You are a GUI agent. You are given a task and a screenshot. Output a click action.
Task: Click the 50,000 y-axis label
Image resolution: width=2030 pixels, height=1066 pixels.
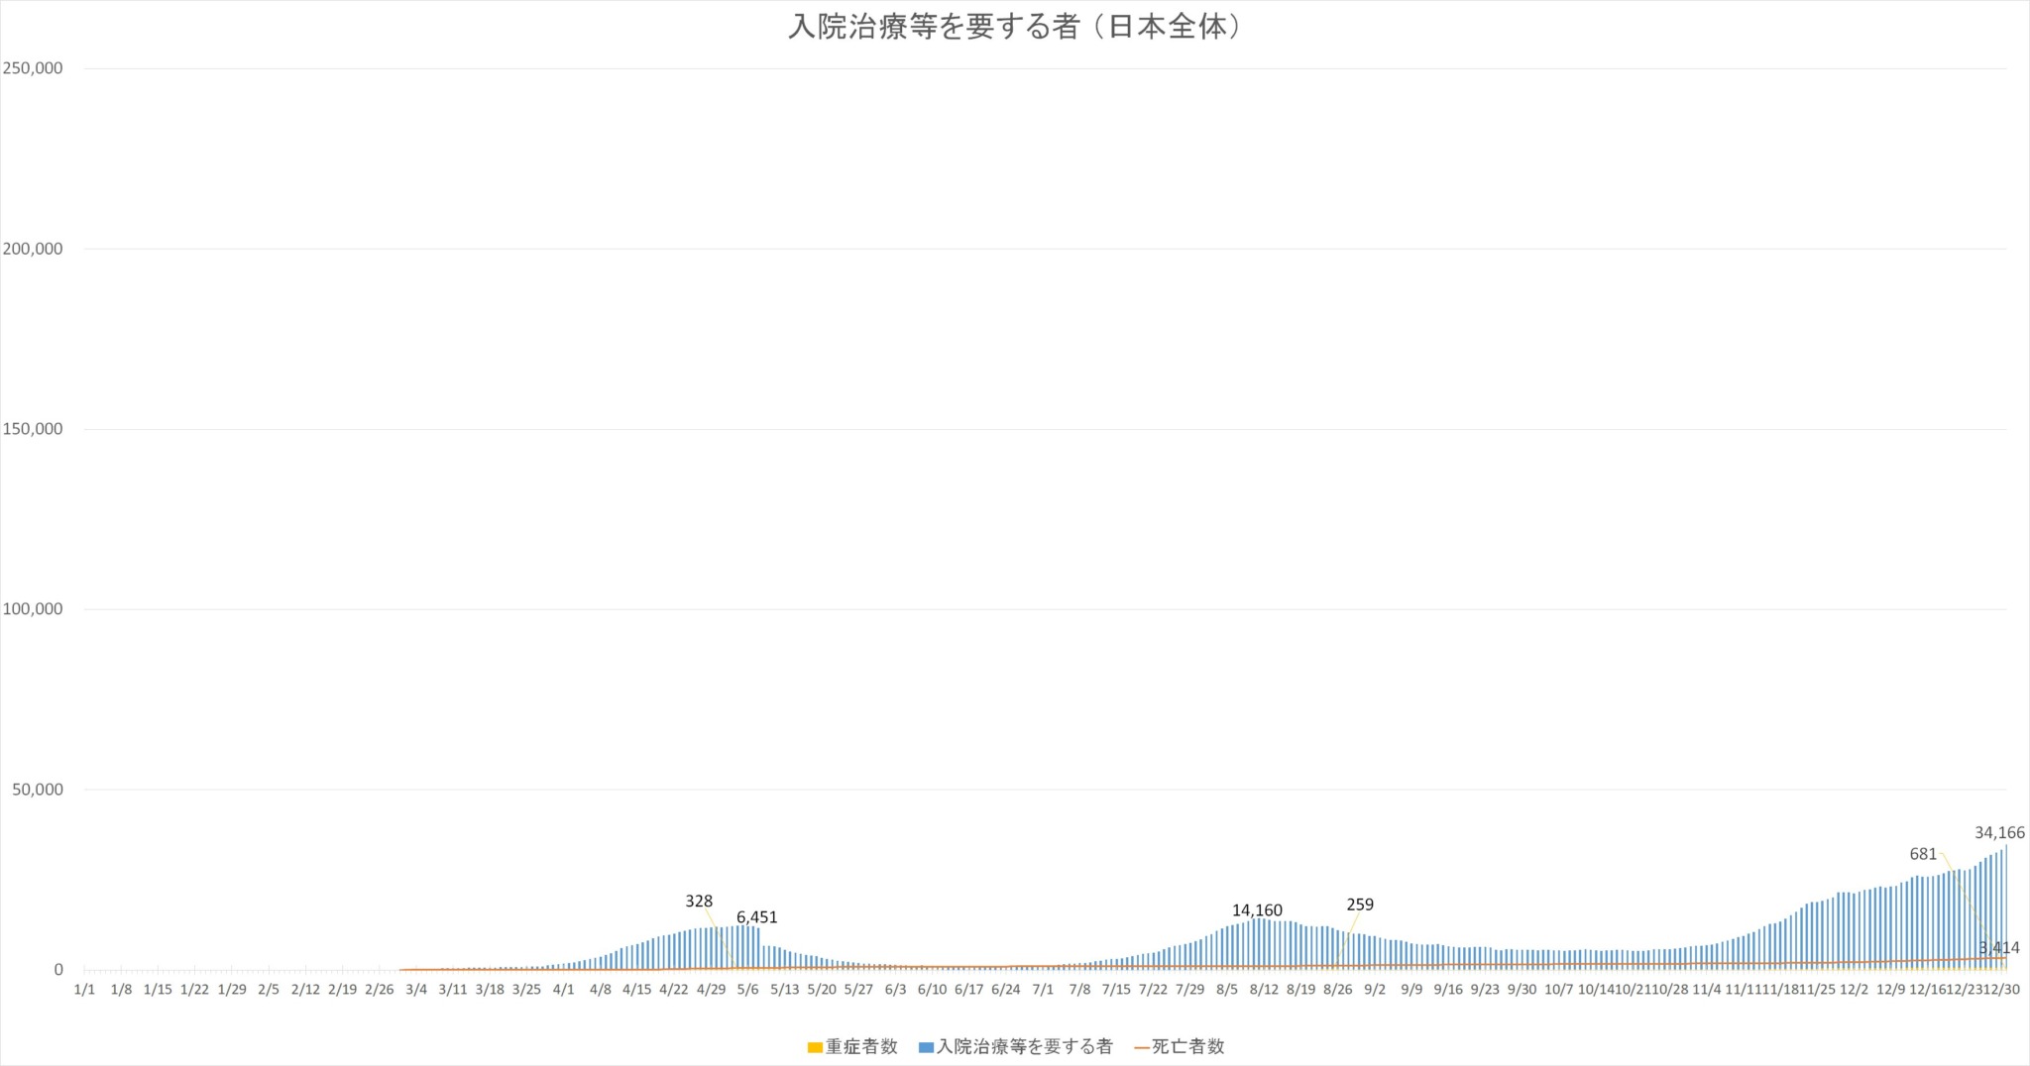(37, 790)
